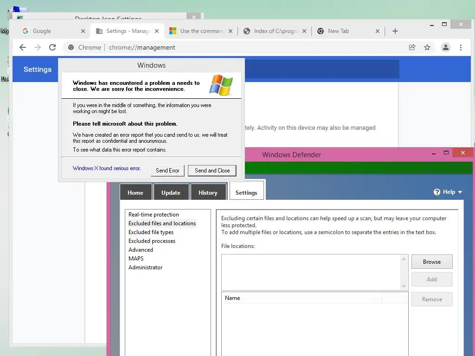Click the Add button in Defender
The image size is (475, 356).
pyautogui.click(x=432, y=280)
